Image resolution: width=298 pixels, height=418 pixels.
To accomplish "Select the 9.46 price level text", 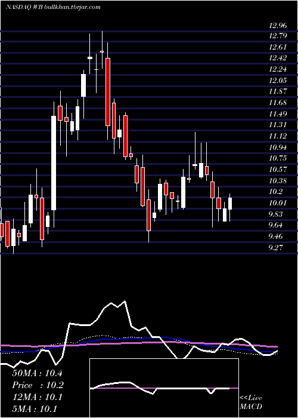I will click(x=275, y=236).
